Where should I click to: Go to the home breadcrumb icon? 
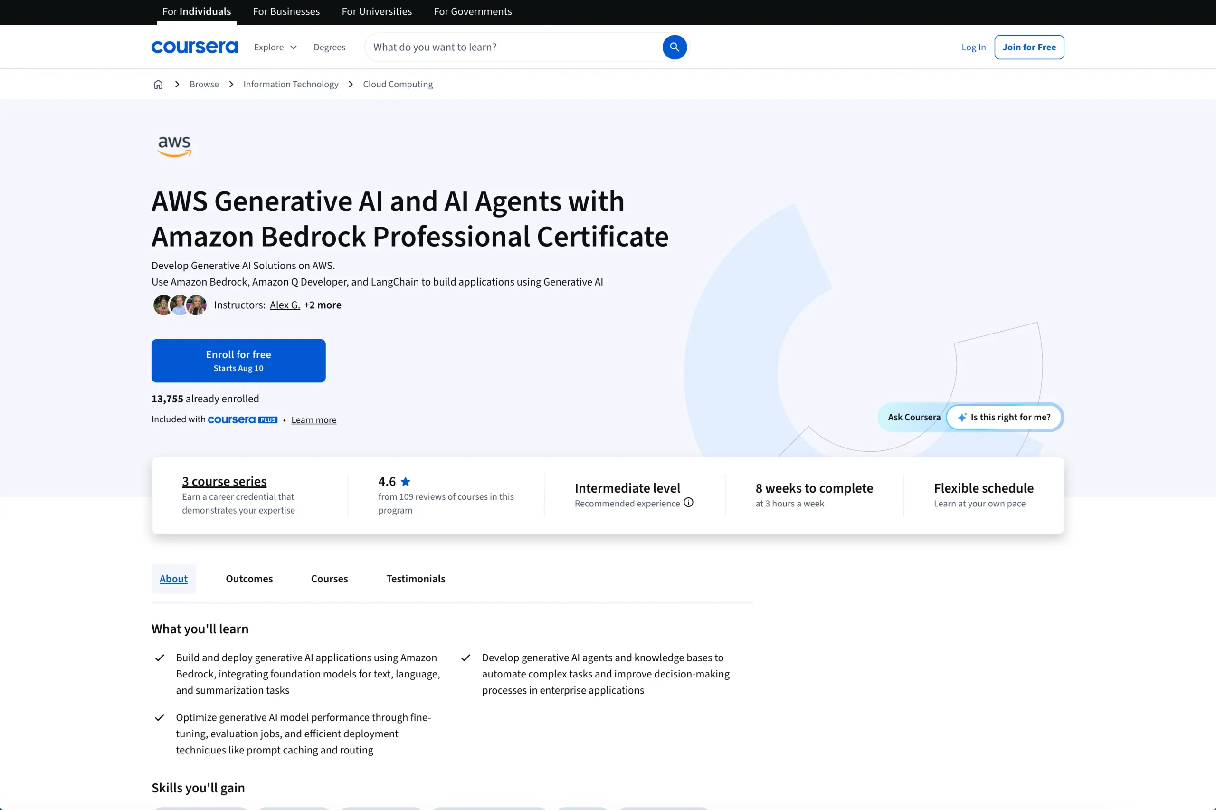tap(158, 84)
